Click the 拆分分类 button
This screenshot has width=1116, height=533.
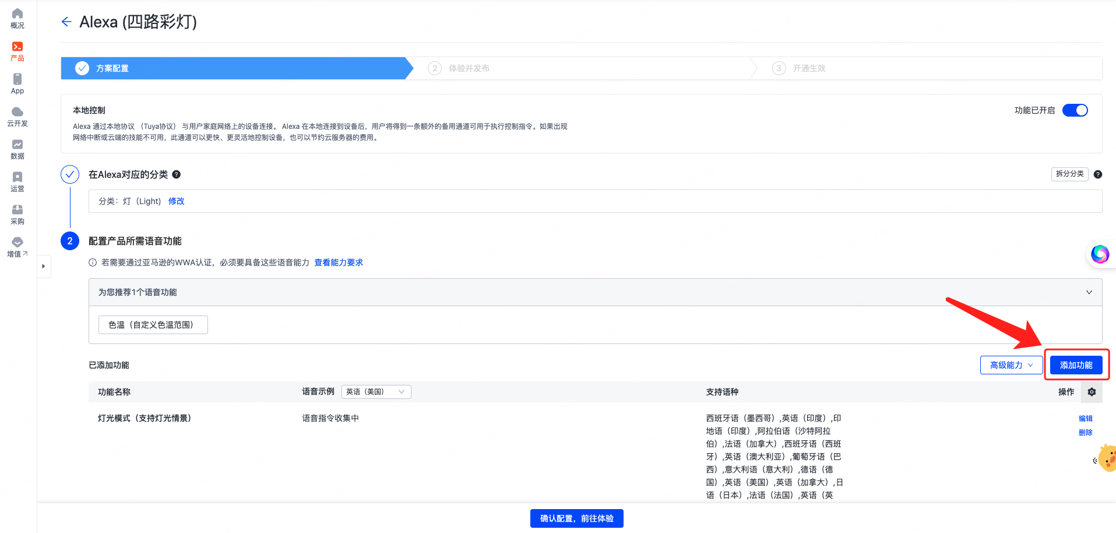tap(1069, 174)
